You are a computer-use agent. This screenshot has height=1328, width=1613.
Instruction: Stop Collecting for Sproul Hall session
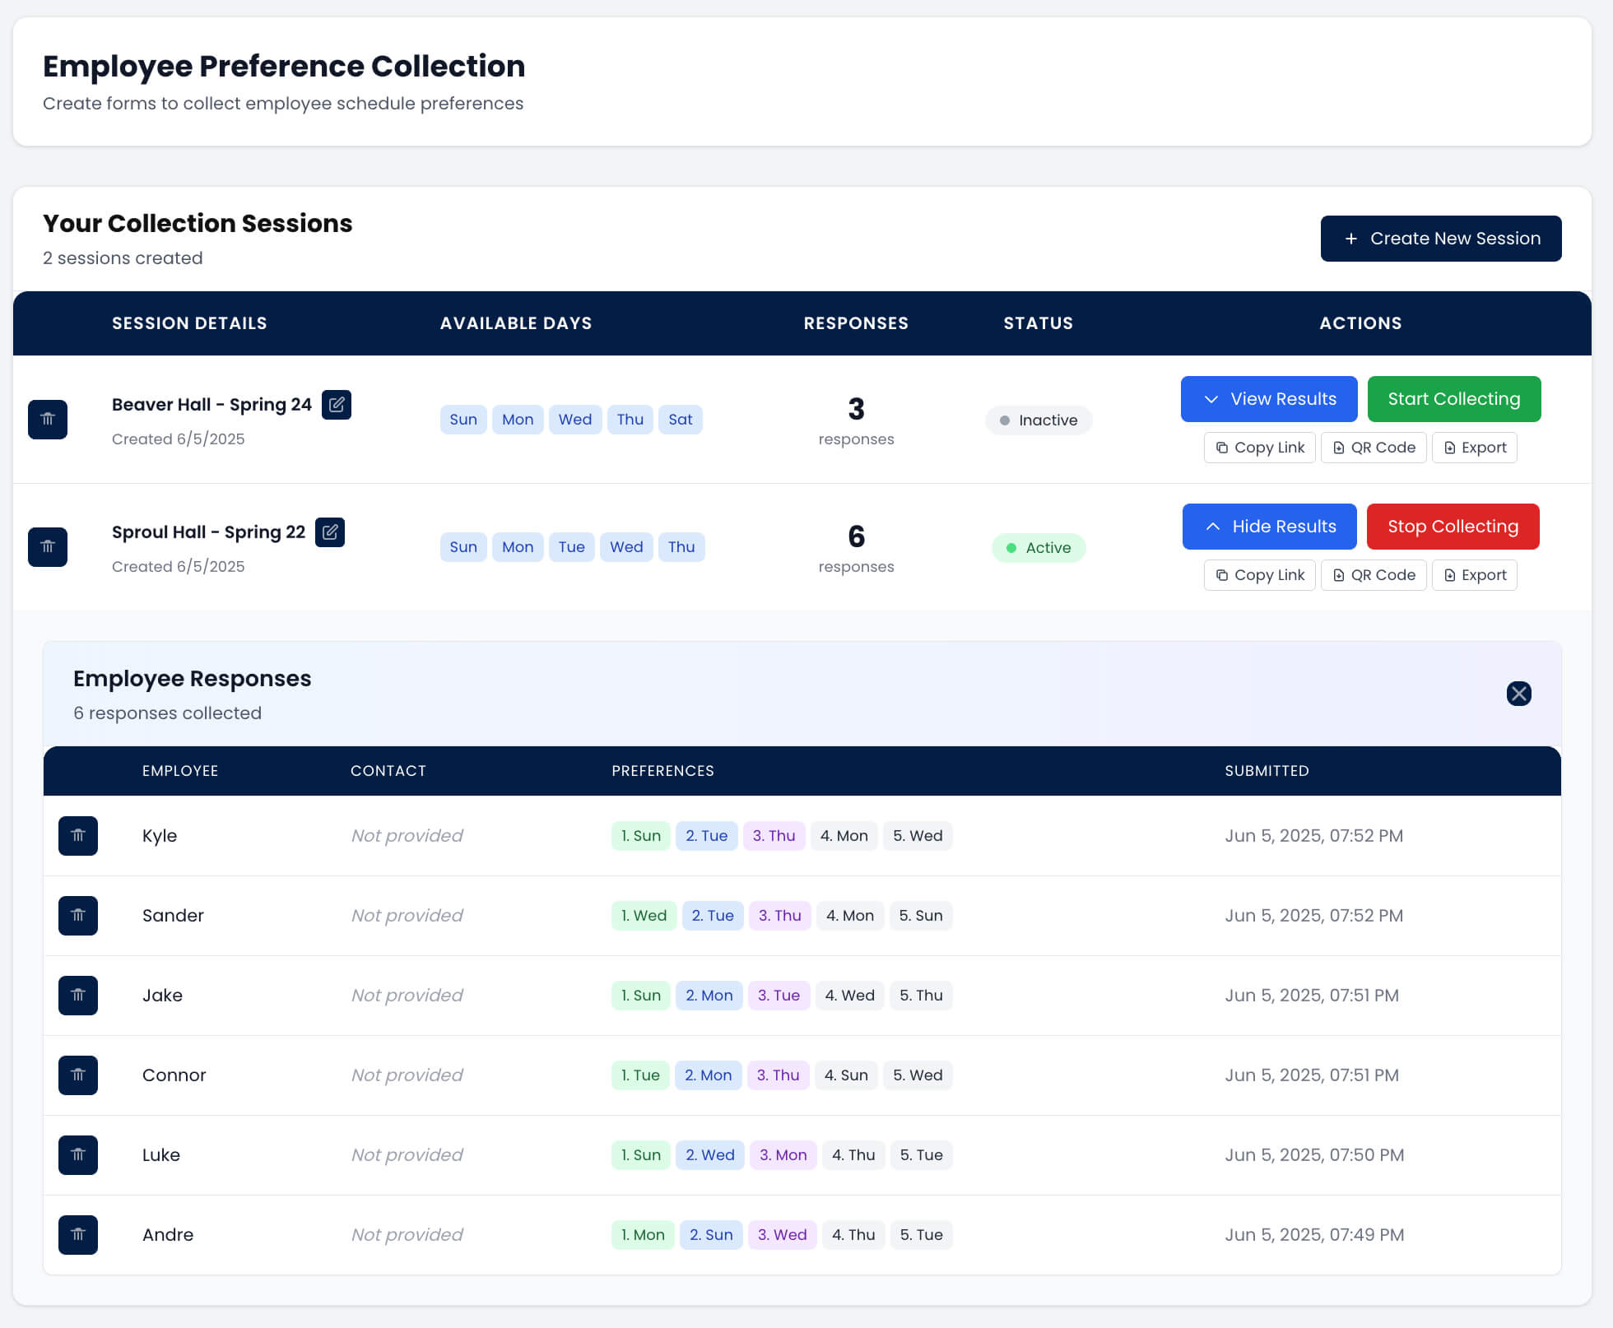(x=1453, y=527)
